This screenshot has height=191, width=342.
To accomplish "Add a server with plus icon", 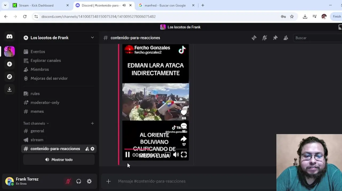I will tap(9, 64).
